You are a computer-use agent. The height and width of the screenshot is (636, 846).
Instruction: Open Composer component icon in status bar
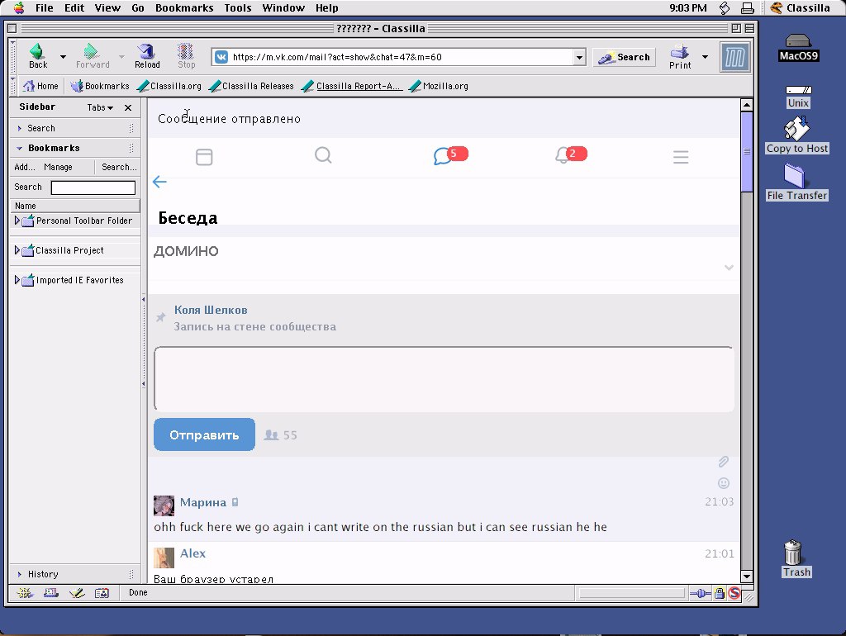(77, 593)
